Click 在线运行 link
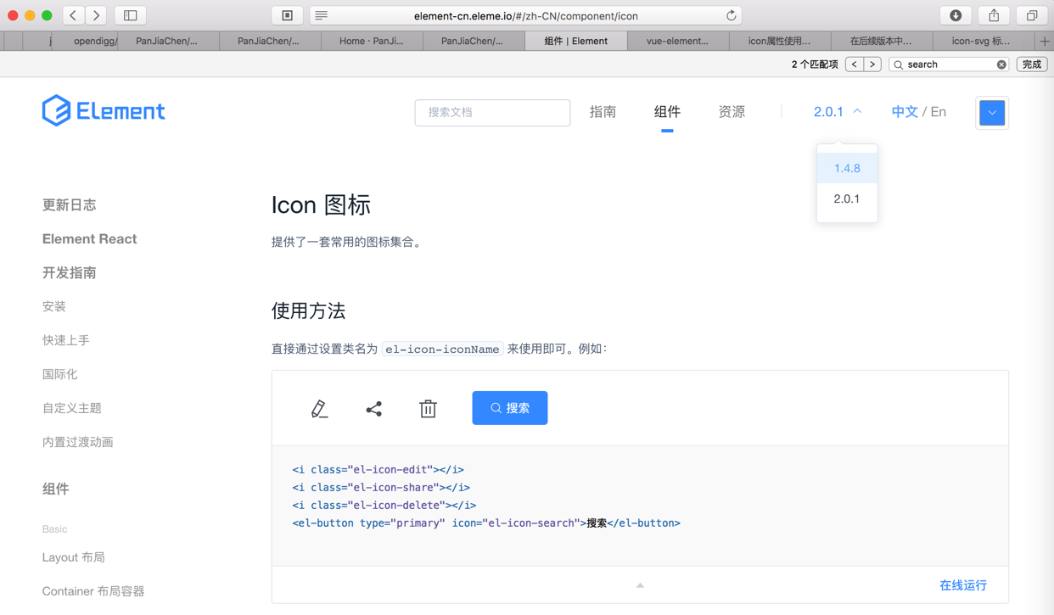 963,585
